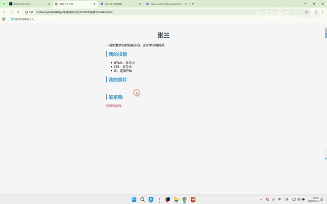Expand the system tray hidden icons arrow

click(261, 199)
